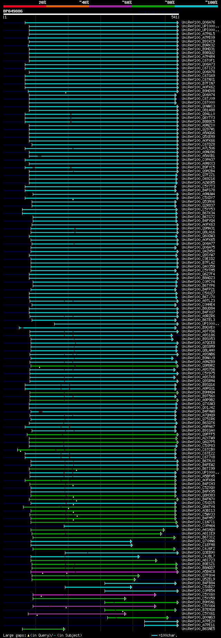The width and height of the screenshot is (221, 638).
Task: Select the UniRef100_Q287W1 entry
Action: click(x=198, y=129)
